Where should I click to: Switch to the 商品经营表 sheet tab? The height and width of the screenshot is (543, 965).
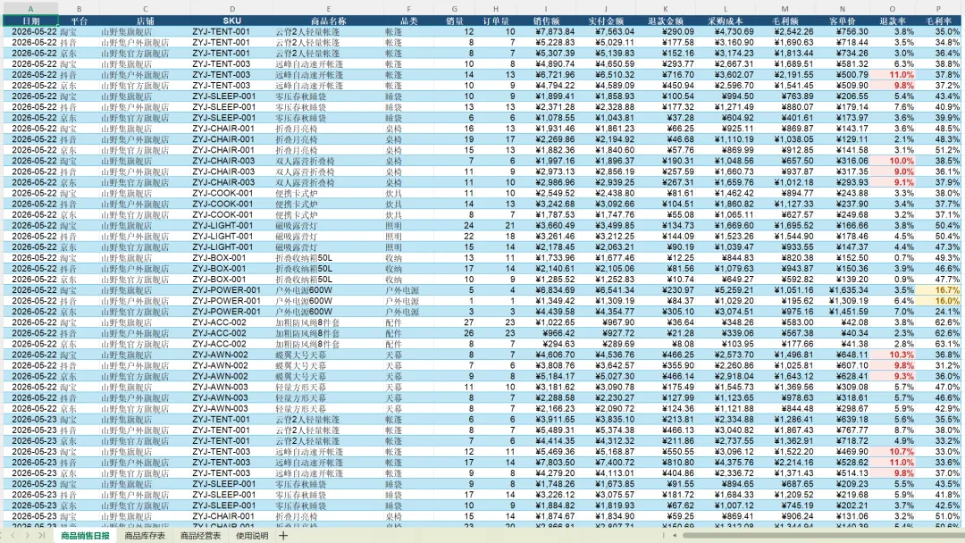200,536
